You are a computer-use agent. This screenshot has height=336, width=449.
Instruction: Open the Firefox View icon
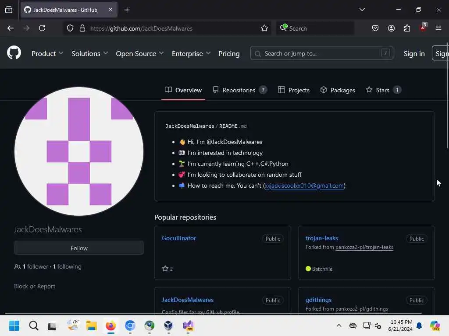tap(9, 10)
